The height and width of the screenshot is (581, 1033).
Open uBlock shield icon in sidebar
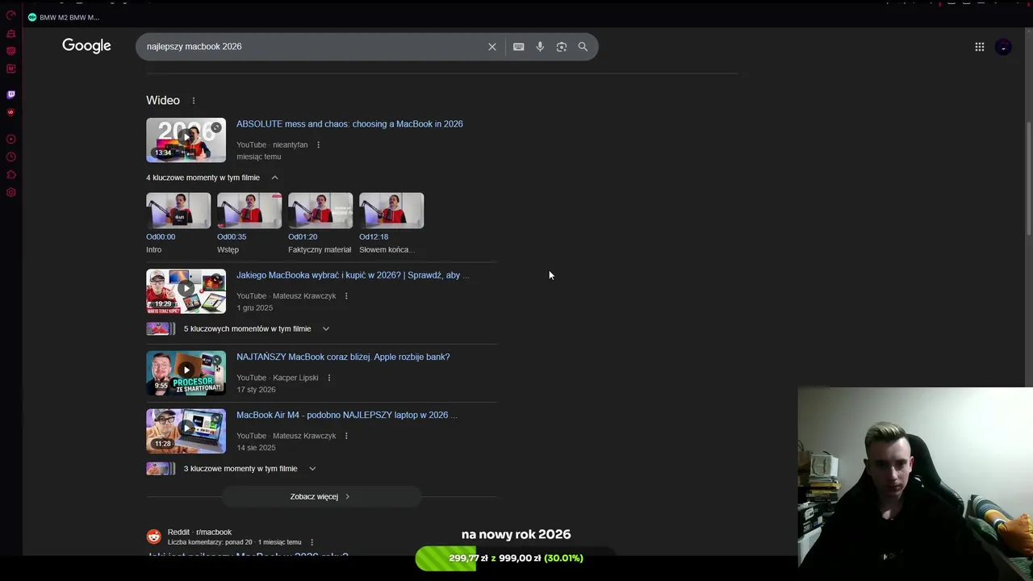point(10,112)
